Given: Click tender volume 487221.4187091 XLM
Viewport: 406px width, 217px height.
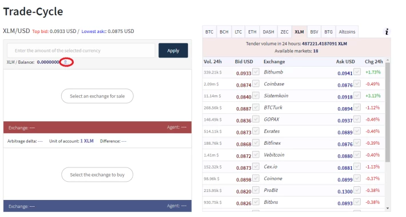Looking at the screenshot, I should (x=324, y=44).
